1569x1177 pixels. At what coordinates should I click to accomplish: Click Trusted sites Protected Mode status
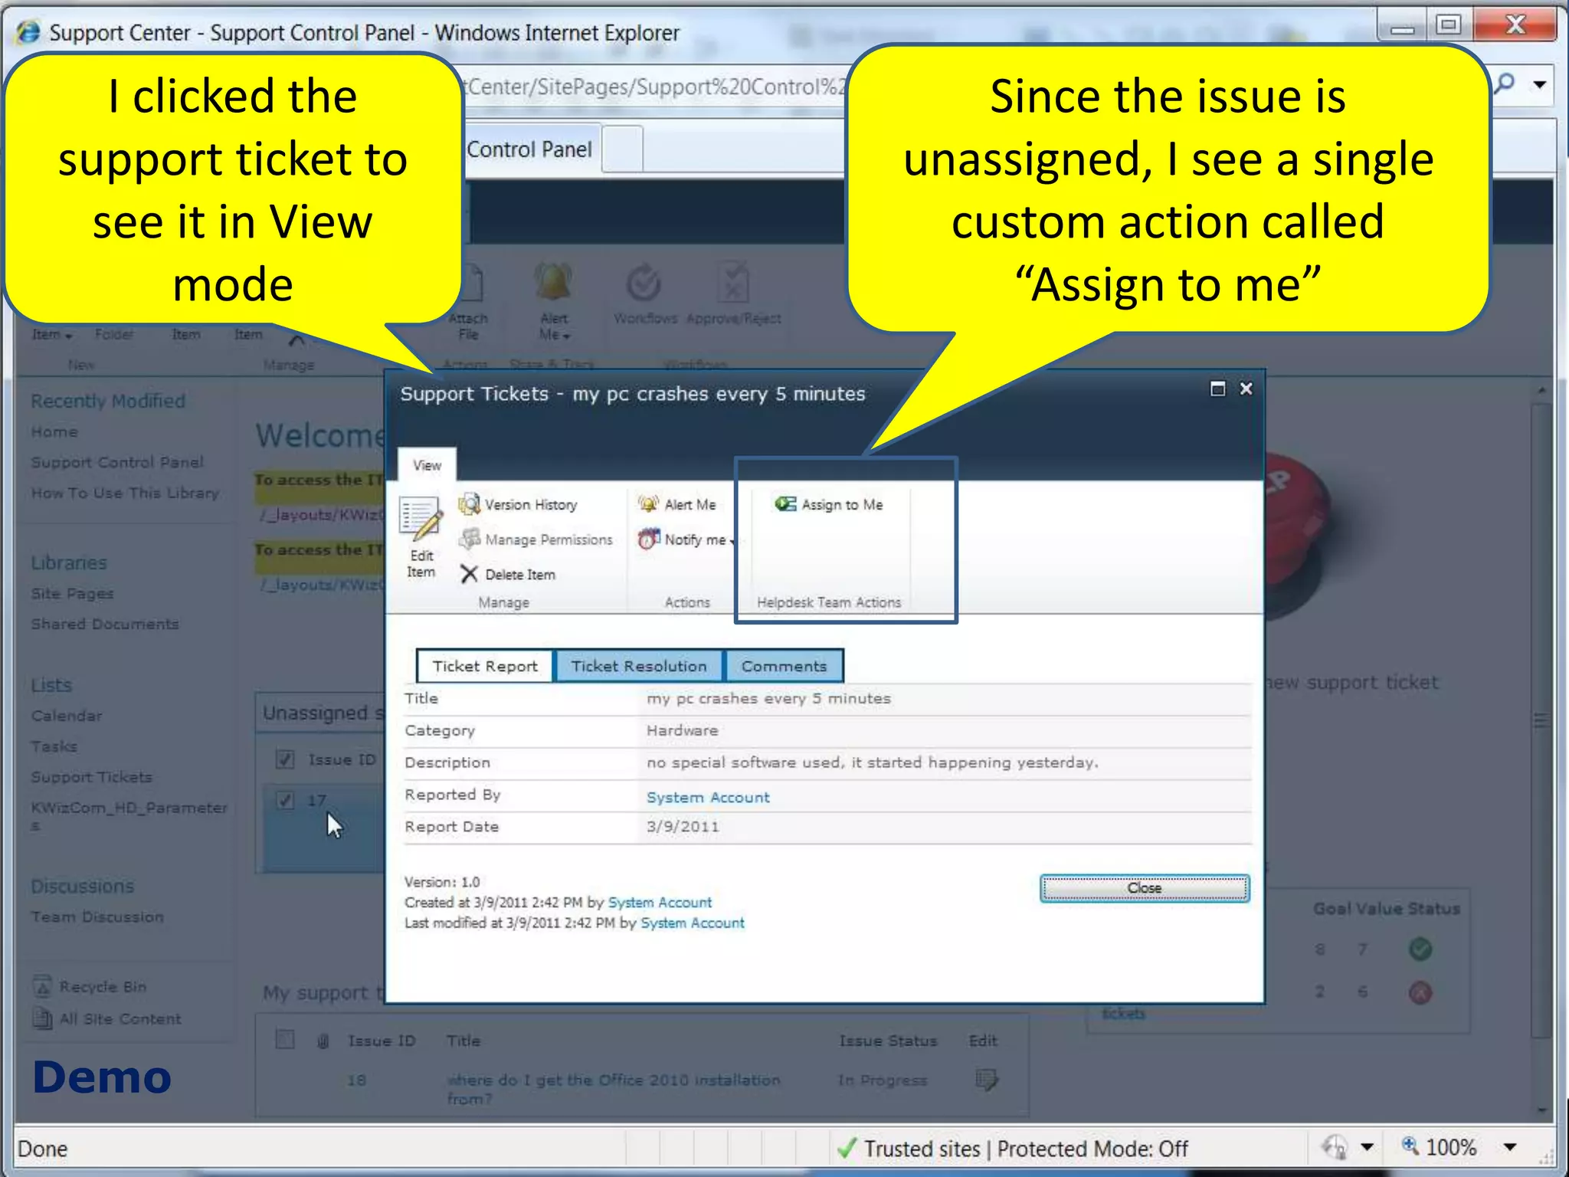(x=1013, y=1149)
